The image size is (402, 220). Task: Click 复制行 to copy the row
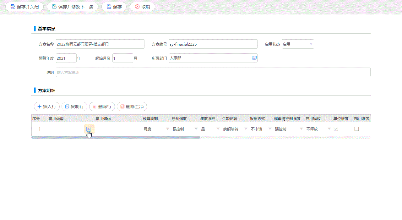tap(74, 107)
